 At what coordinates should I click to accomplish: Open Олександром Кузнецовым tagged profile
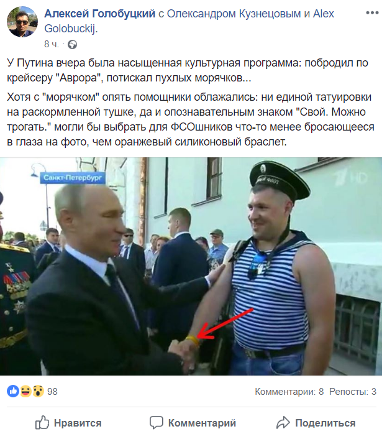[234, 14]
